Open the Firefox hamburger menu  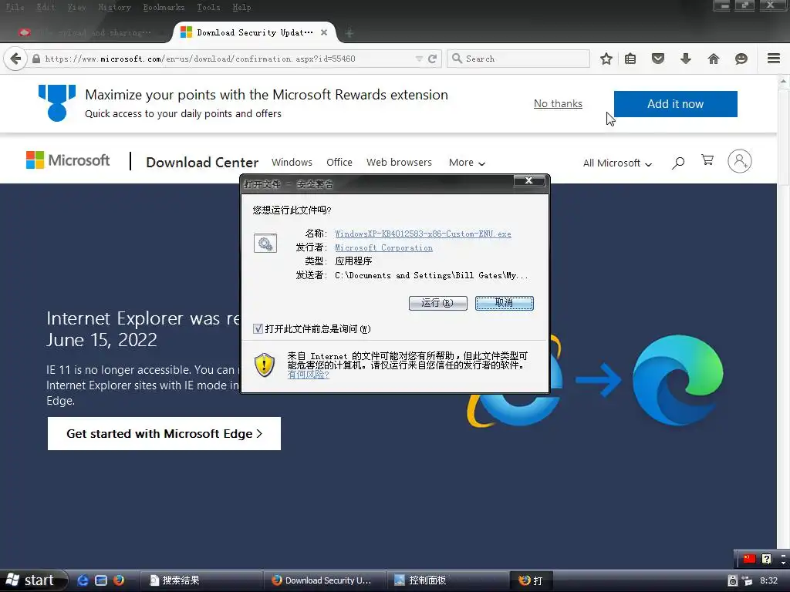(774, 59)
